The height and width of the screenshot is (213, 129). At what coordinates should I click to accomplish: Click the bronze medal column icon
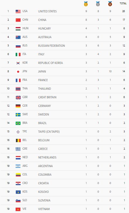[110, 4]
